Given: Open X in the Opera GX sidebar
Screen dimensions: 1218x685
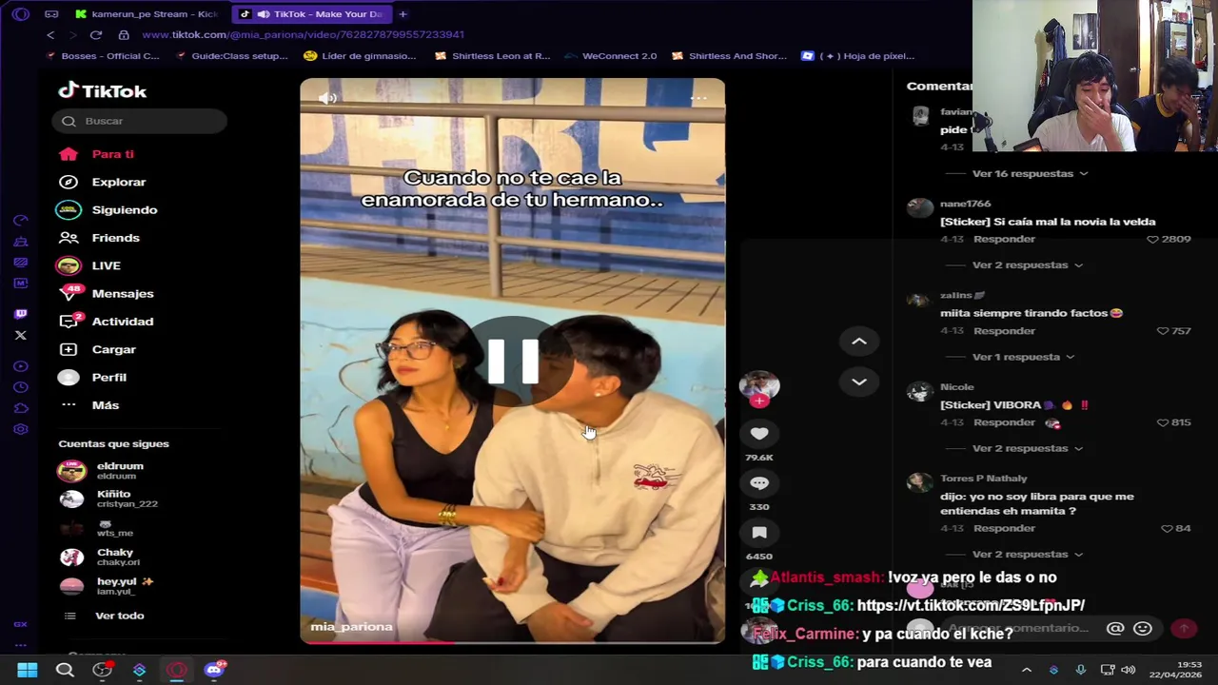Looking at the screenshot, I should tap(21, 335).
